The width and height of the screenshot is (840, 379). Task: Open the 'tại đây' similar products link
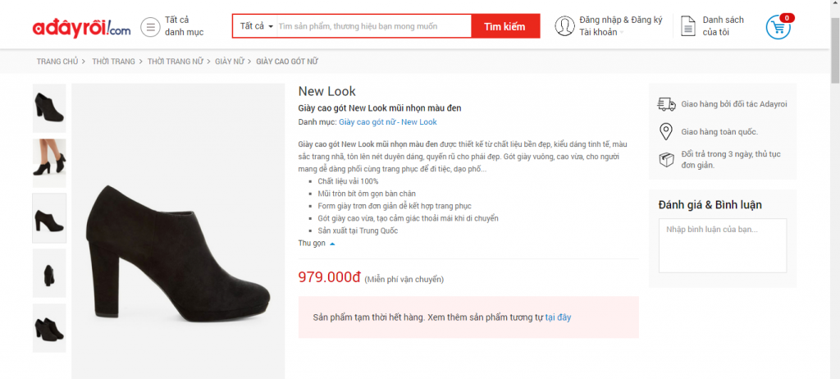coord(558,317)
